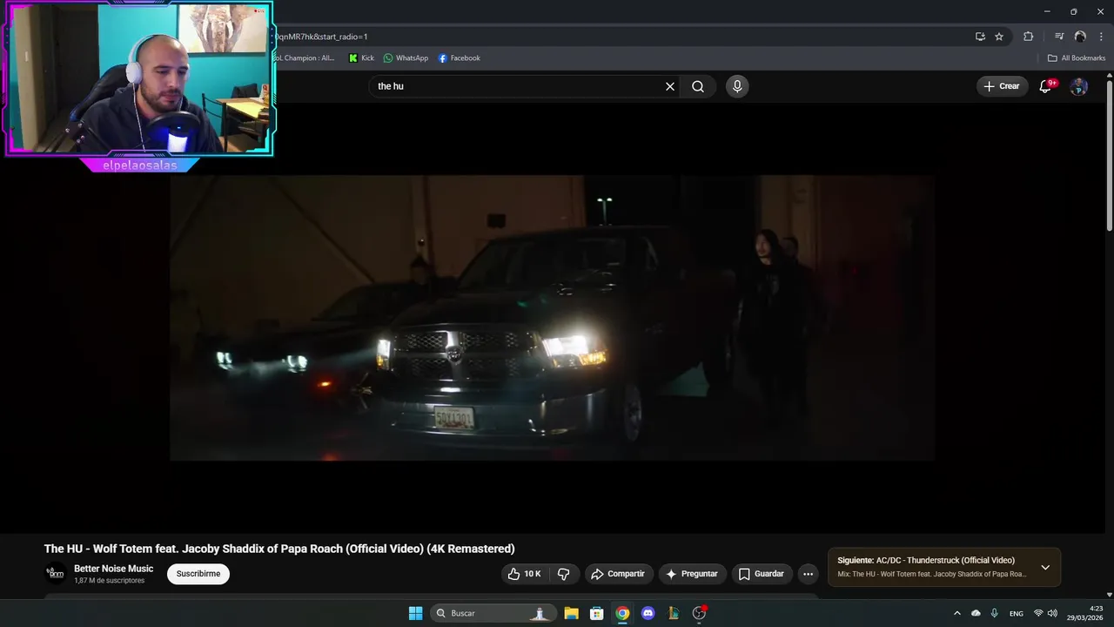Screen dimensions: 1114x627
Task: Open the YouTube account avatar menu
Action: pyautogui.click(x=1079, y=86)
